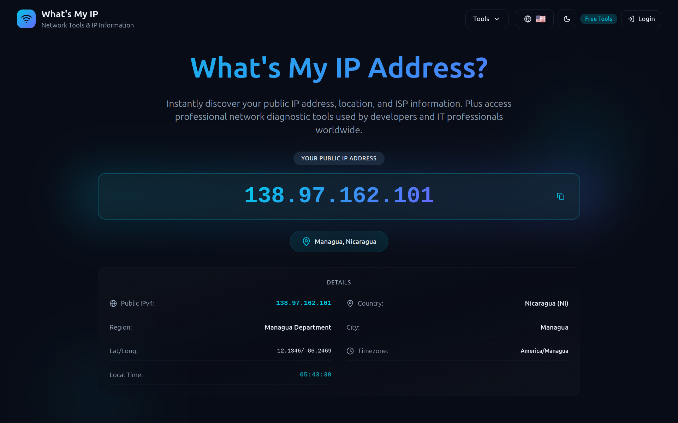Toggle dark mode with the moon icon
Screen dimensions: 678x423
pos(567,19)
